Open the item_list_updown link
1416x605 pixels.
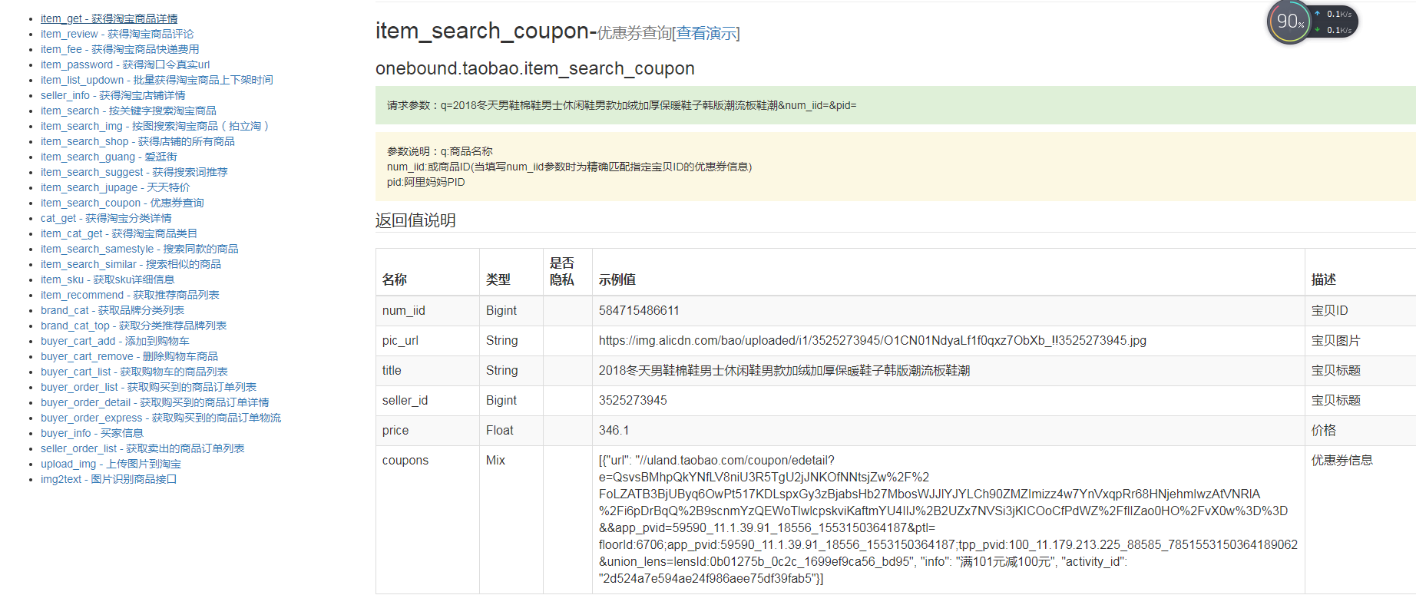[x=157, y=80]
